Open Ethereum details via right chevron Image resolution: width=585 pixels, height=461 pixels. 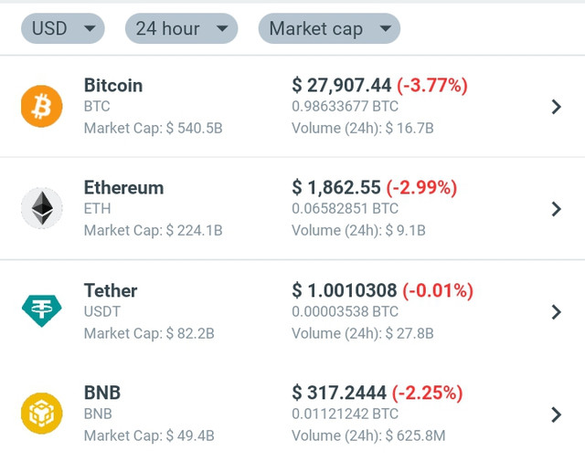point(557,209)
